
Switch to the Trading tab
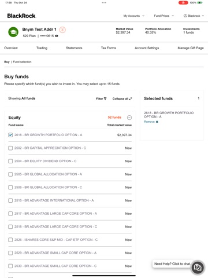coord(42,48)
